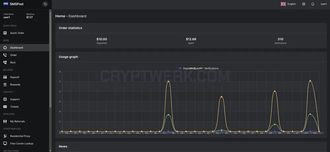Click the Rent phone icon
Image resolution: width=330 pixels, height=152 pixels.
(5, 62)
